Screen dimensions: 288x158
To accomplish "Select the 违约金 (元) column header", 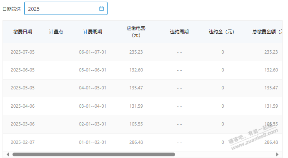I will (221, 32).
